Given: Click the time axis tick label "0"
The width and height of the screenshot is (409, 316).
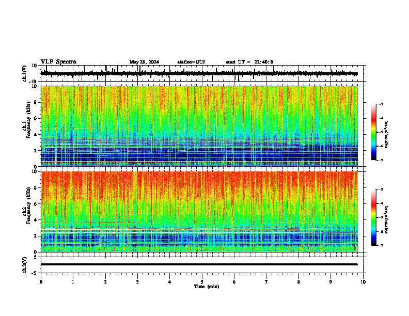Looking at the screenshot, I should (x=41, y=282).
